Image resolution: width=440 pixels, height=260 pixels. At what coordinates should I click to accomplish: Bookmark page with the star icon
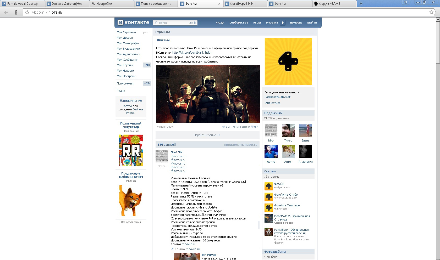(x=431, y=12)
